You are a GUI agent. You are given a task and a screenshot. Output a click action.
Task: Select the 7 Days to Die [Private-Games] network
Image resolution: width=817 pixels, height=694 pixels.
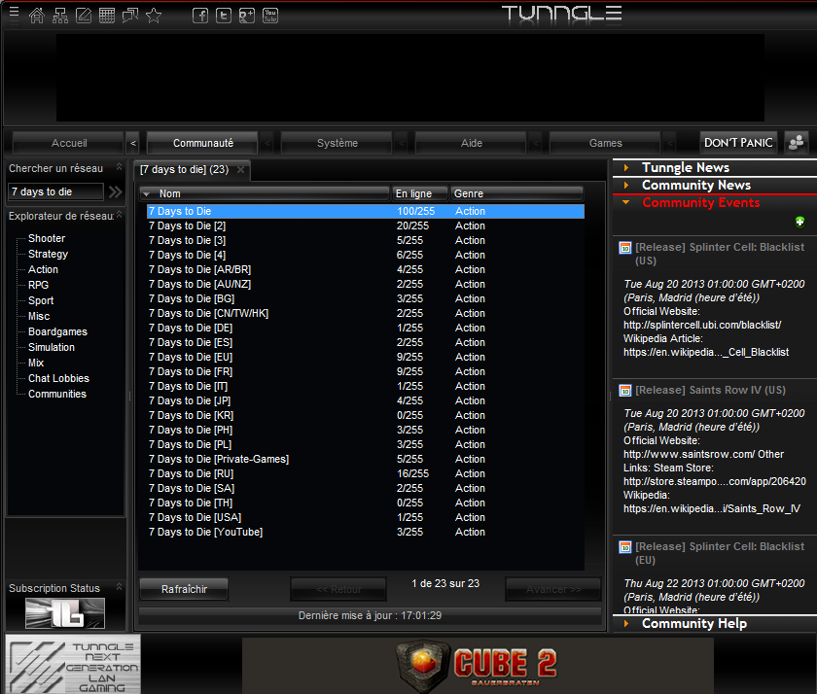(366, 459)
